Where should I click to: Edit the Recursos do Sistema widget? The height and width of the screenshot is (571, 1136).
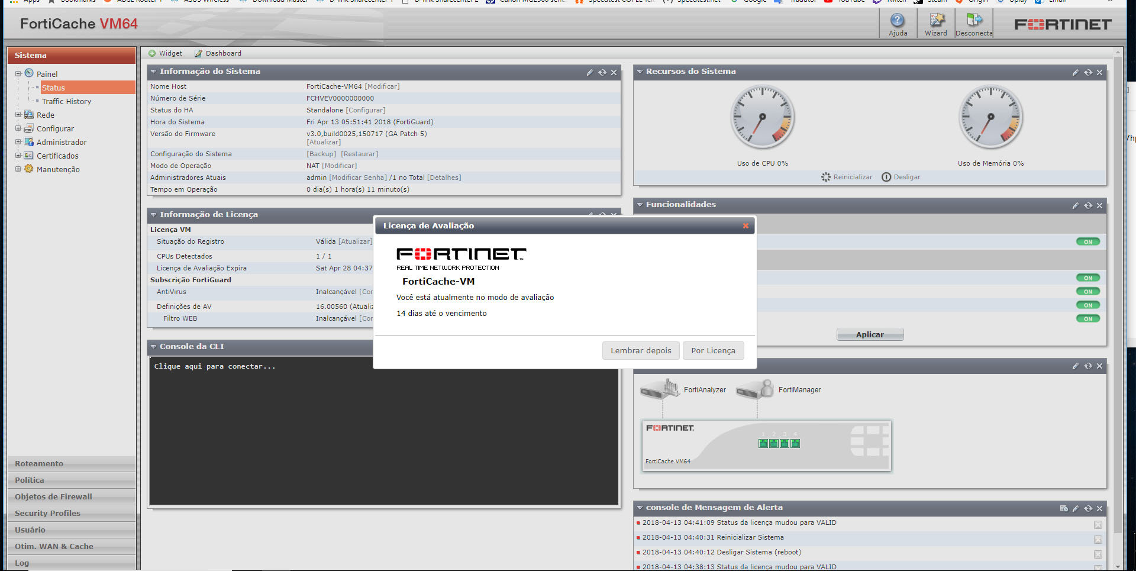[x=1076, y=72]
